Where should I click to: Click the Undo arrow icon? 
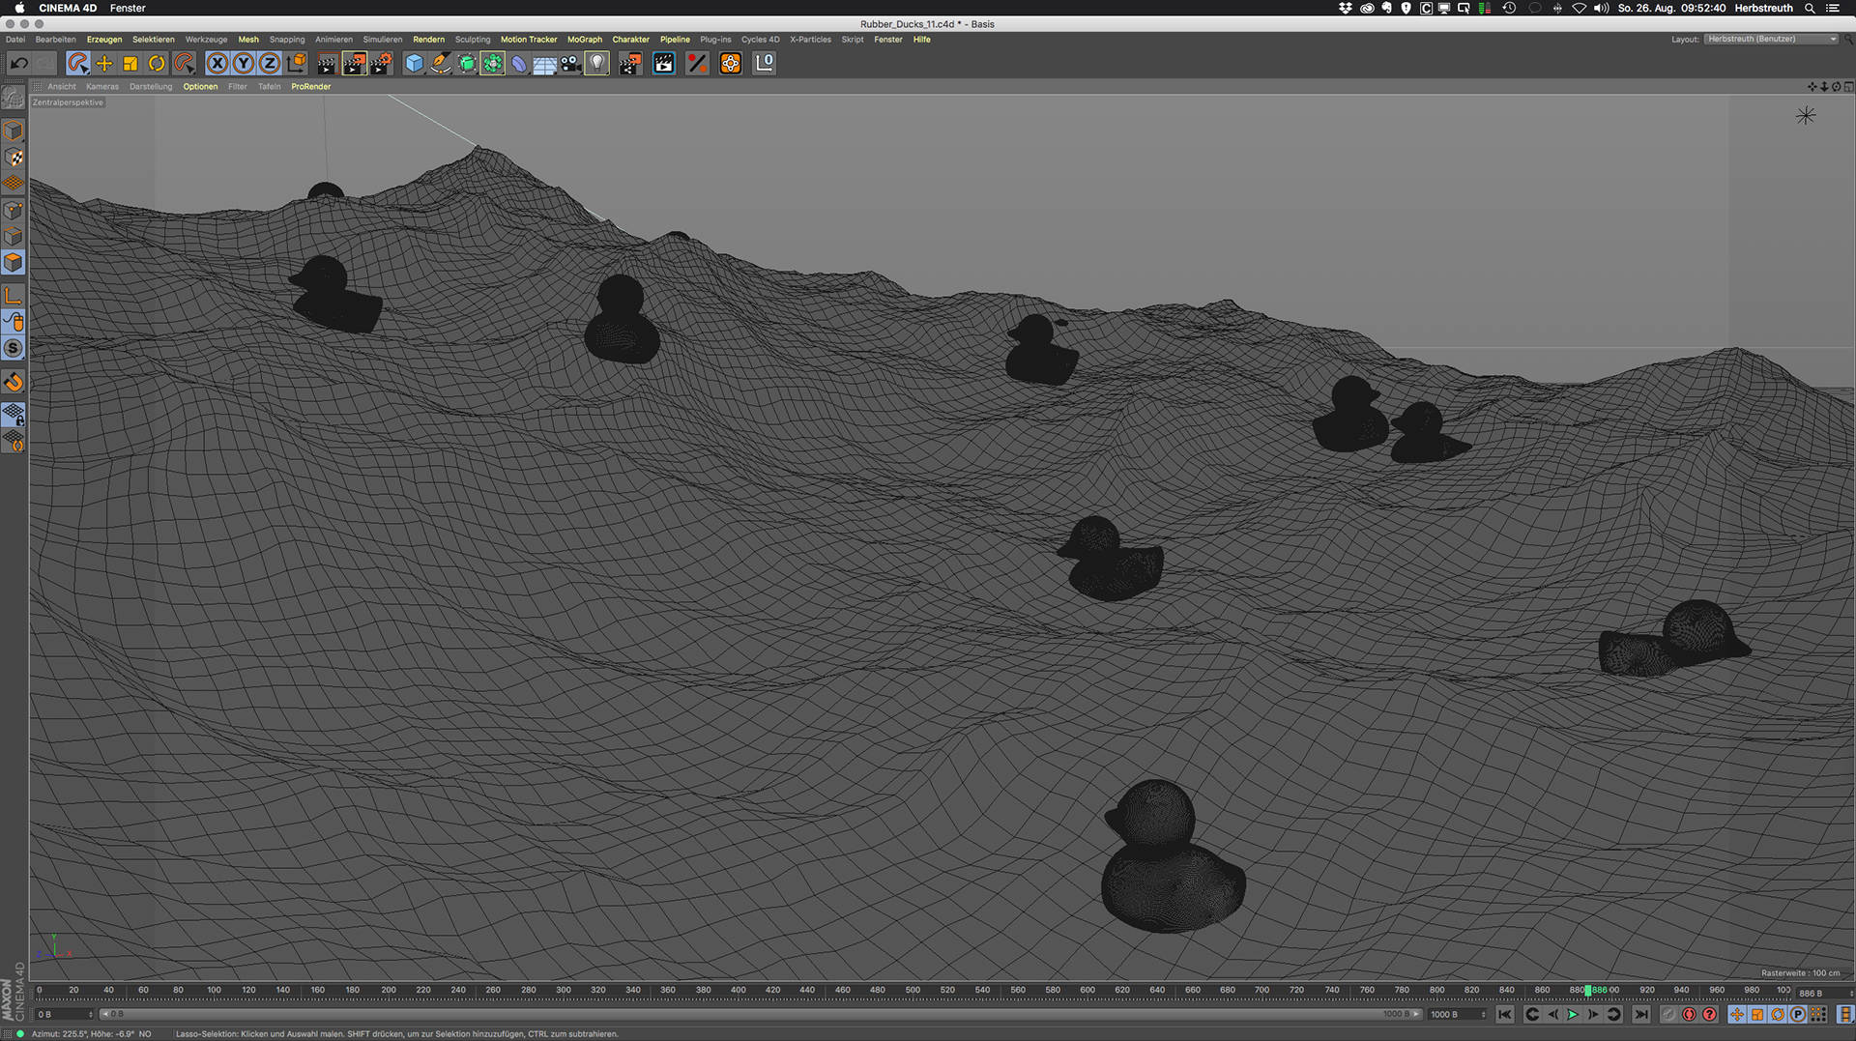coord(18,64)
